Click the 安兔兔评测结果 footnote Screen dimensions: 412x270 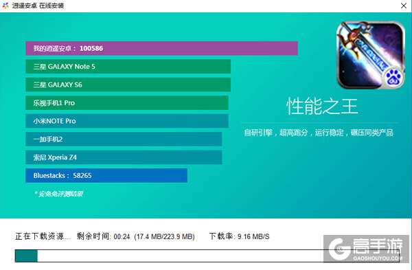[58, 194]
